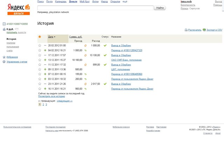Open the Безопасность link
This screenshot has width=224, height=154.
[x=188, y=5]
